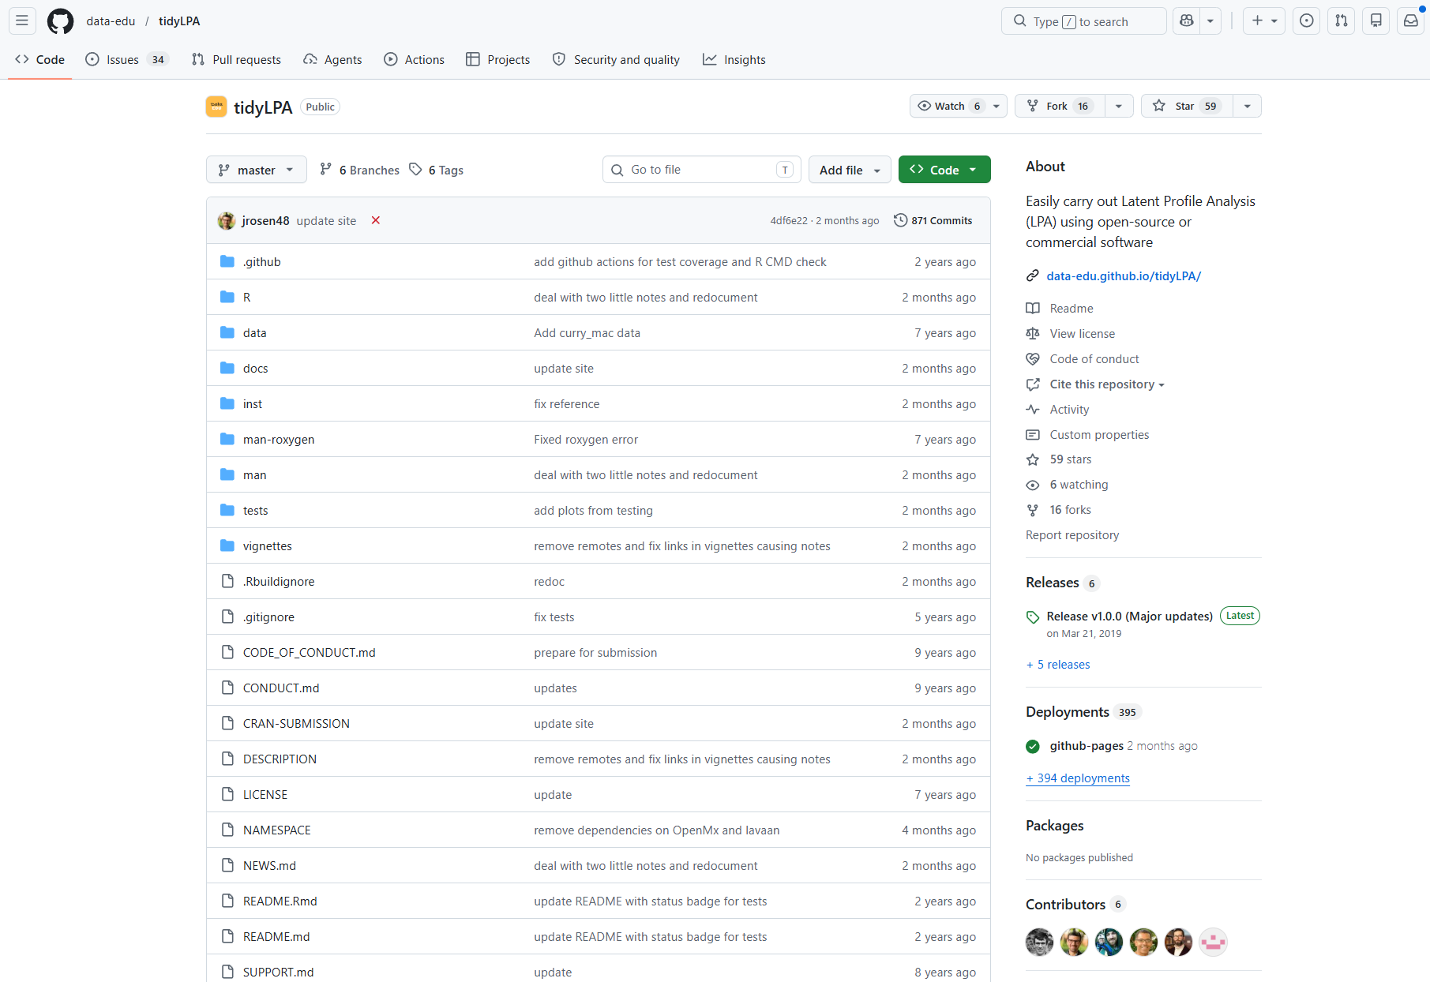Expand the Add file dropdown
This screenshot has width=1430, height=982.
[x=849, y=170]
